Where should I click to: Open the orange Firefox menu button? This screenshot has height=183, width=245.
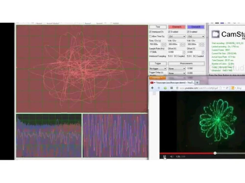click(157, 78)
